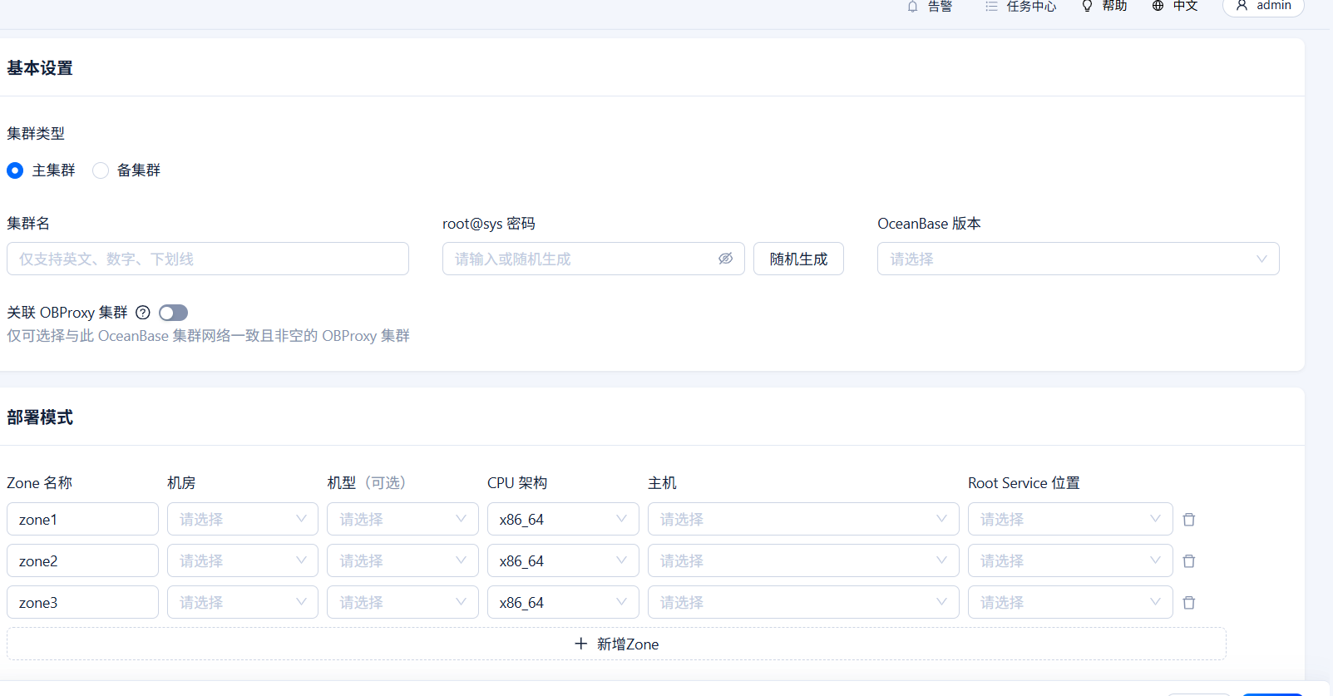Open the host dropdown for zone2
This screenshot has height=696, width=1333.
[802, 561]
